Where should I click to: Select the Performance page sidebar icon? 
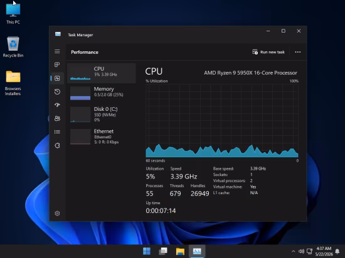tap(57, 78)
